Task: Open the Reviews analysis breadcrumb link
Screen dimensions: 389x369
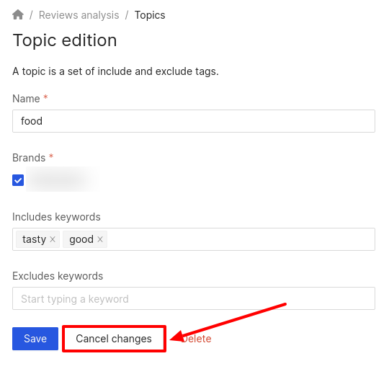Action: [79, 15]
